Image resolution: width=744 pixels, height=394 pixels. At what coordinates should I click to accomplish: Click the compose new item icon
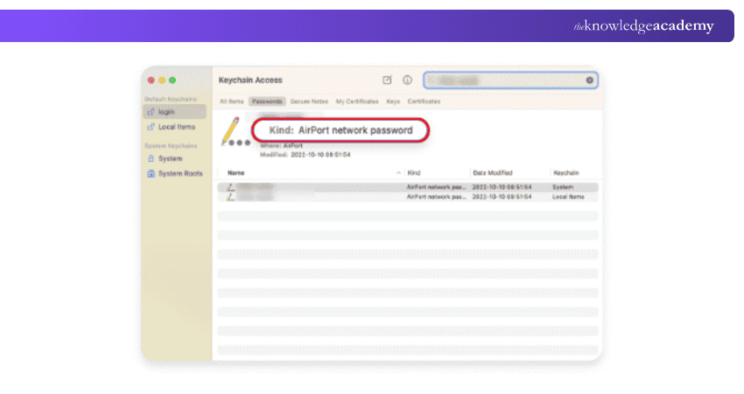tap(387, 80)
